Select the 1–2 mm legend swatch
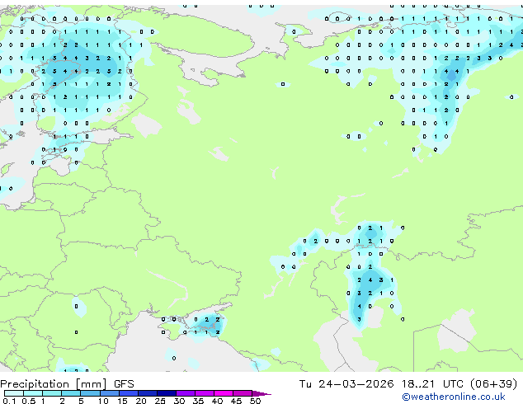Viewport: 523px width, 404px height. pyautogui.click(x=52, y=393)
